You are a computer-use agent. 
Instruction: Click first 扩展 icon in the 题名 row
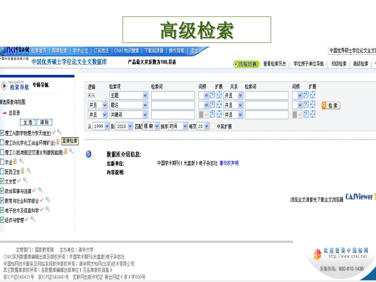tap(219, 105)
